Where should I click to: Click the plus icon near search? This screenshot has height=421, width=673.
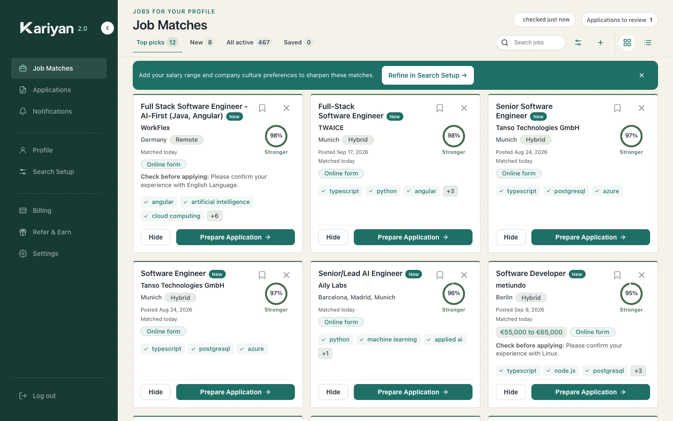click(601, 43)
